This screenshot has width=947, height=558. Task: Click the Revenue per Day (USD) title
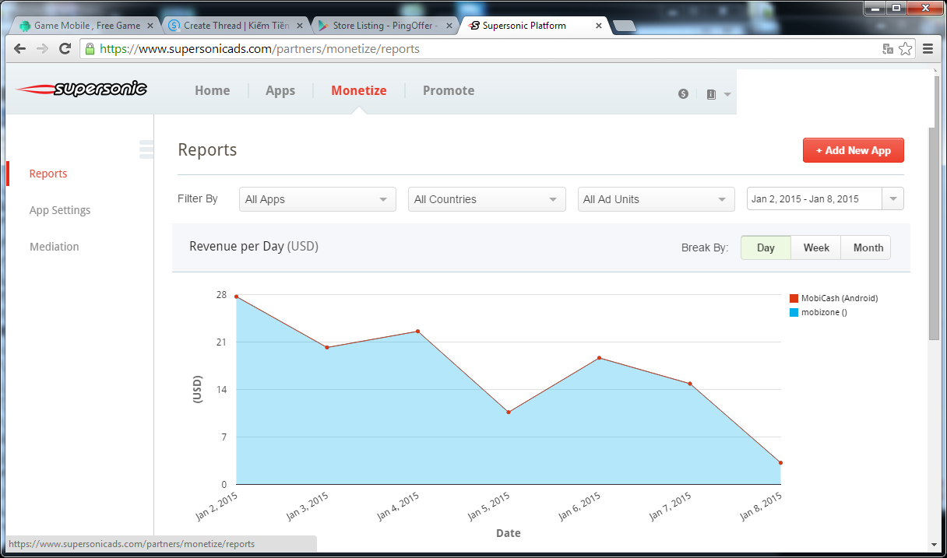pyautogui.click(x=254, y=246)
